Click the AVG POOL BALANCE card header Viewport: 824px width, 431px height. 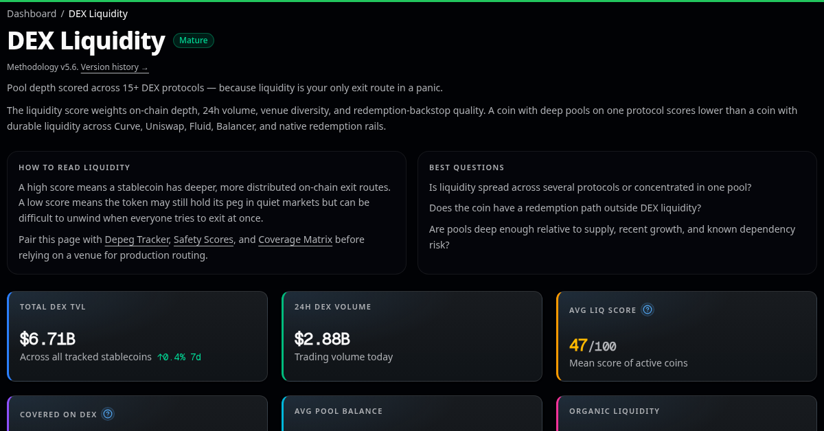click(x=339, y=411)
